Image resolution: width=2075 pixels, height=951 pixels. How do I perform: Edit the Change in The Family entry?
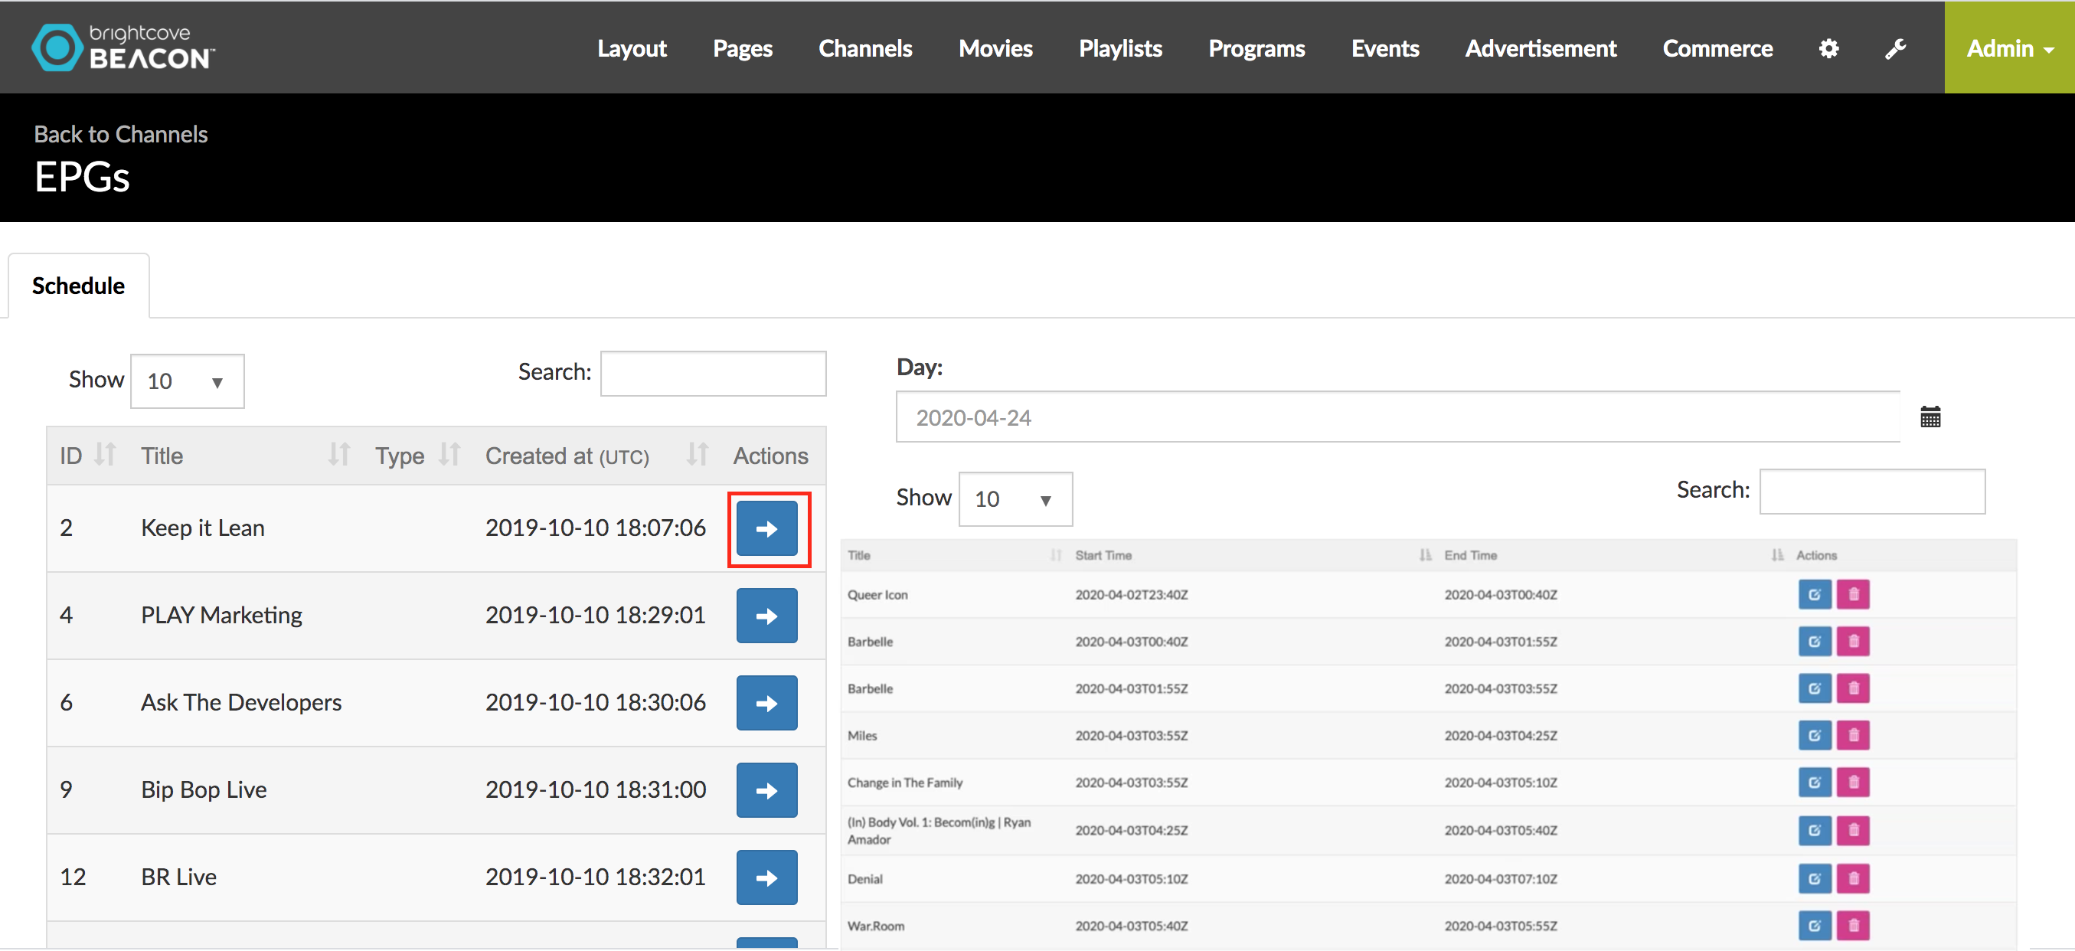(x=1814, y=782)
